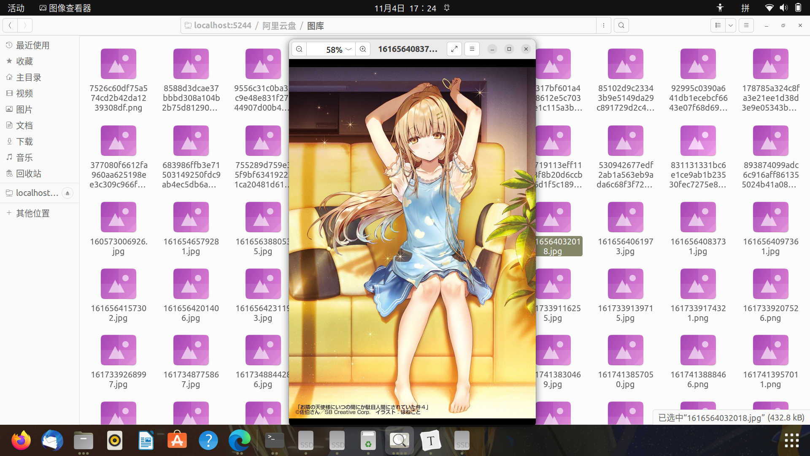Open the 图像查看器 app menu

coord(65,8)
